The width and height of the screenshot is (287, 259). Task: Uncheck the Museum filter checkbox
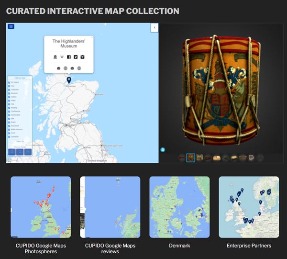[10, 94]
